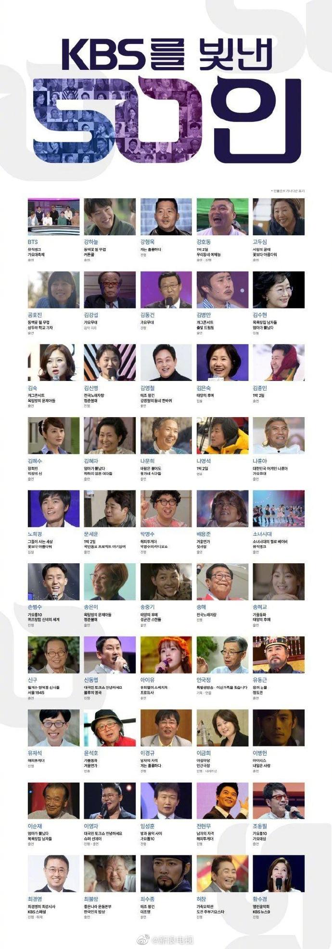Click the BTS group photo thumbnail
The image size is (332, 949).
point(54,217)
